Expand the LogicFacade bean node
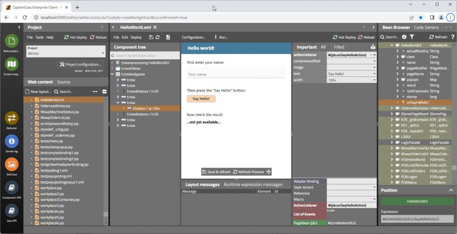Viewport: 457px width, 234px height. pyautogui.click(x=392, y=142)
